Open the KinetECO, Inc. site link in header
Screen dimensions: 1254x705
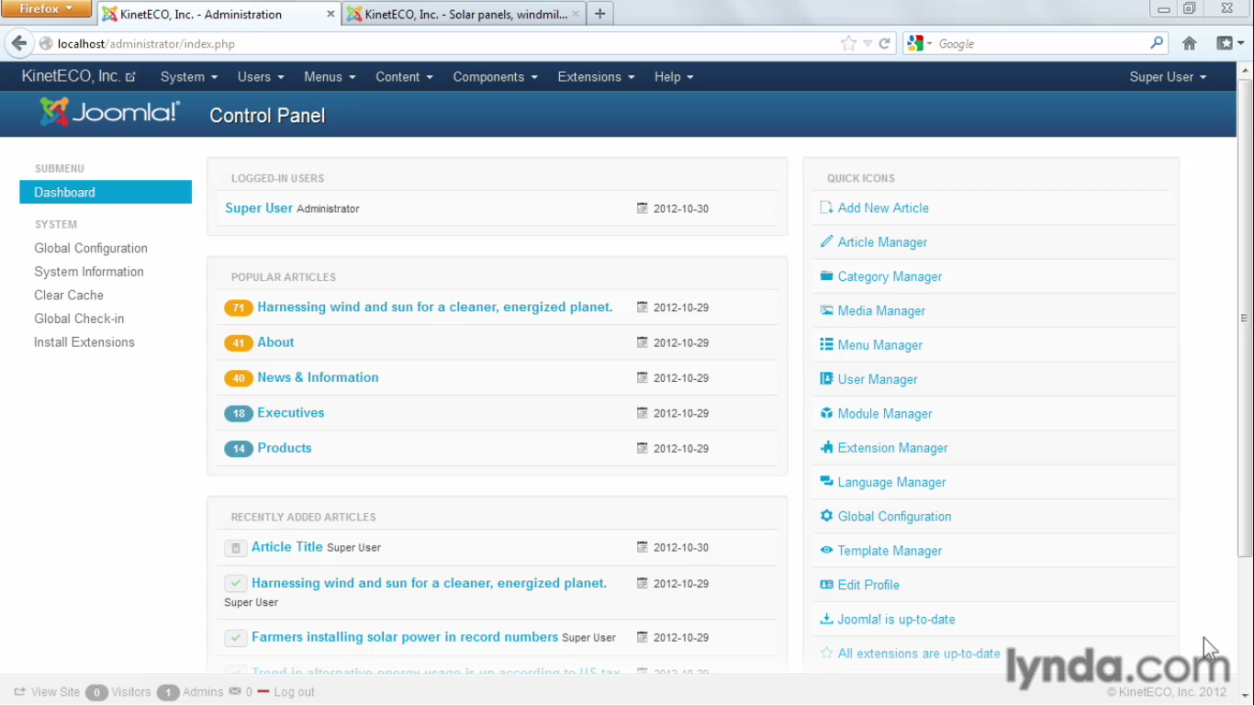coord(79,77)
